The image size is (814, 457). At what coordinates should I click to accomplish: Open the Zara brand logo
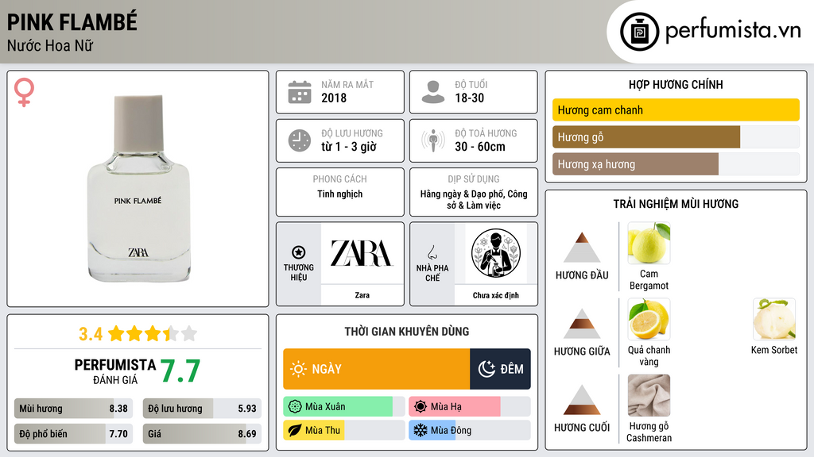(x=362, y=253)
